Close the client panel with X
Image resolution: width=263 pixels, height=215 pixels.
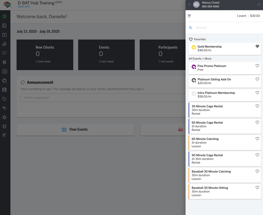coord(259,5)
